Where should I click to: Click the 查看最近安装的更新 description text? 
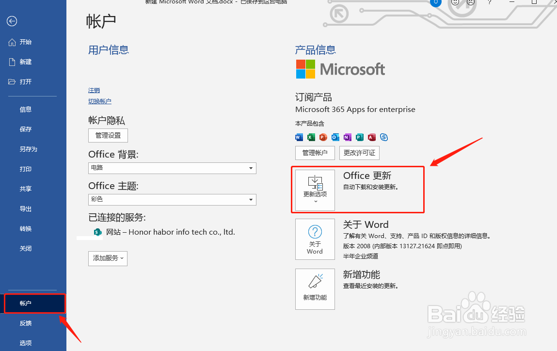pos(370,286)
